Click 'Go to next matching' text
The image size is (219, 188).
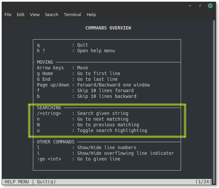click(x=103, y=119)
